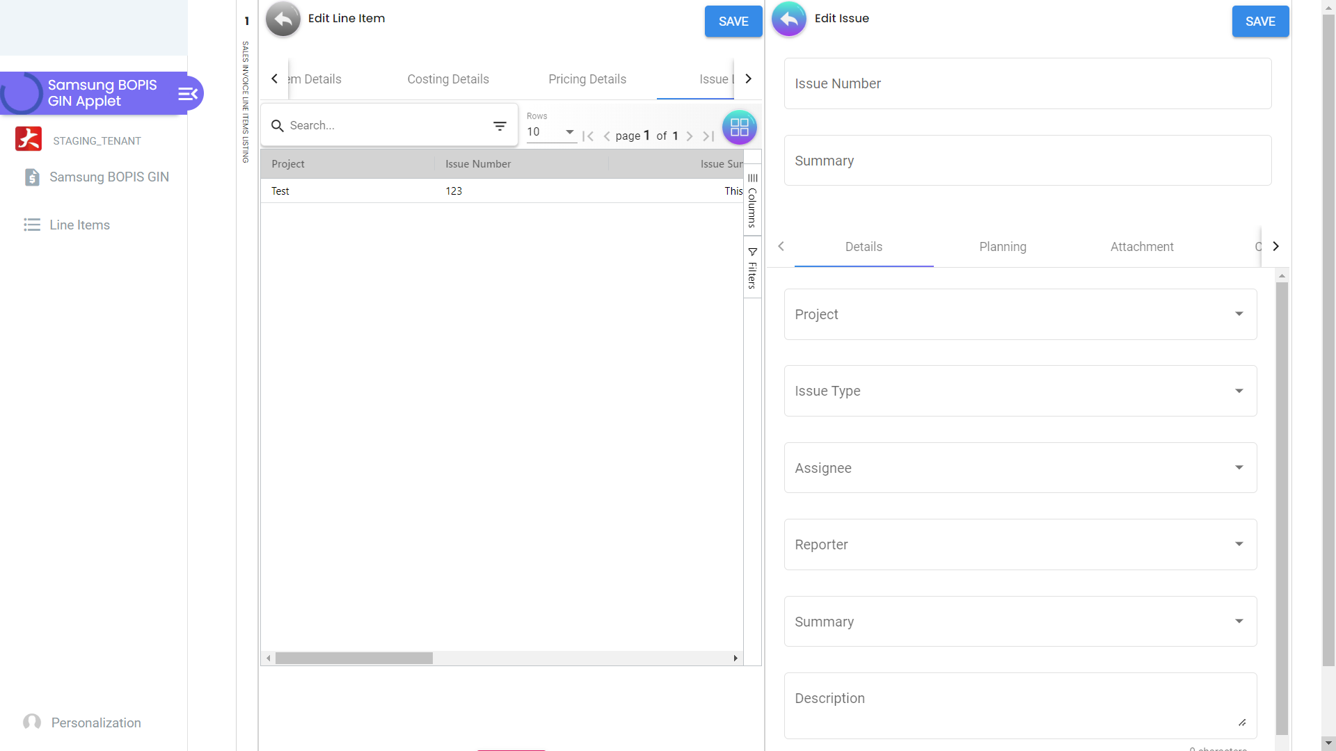Go to the last page of results
Screen dimensions: 1336x751
pyautogui.click(x=708, y=136)
